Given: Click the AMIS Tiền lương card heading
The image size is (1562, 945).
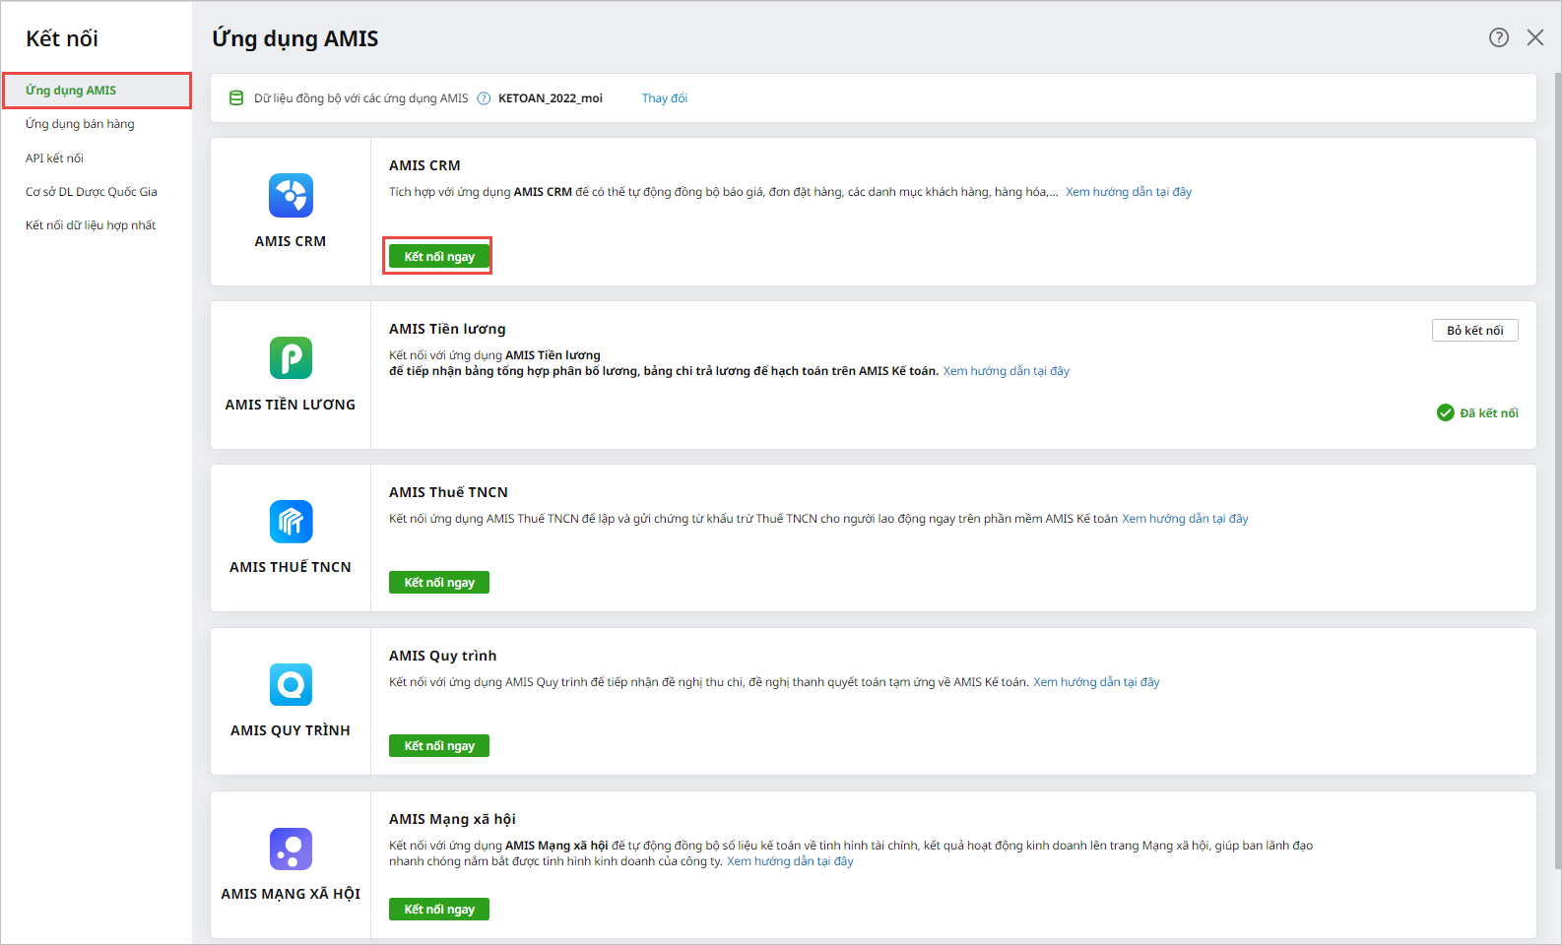Looking at the screenshot, I should tap(447, 329).
